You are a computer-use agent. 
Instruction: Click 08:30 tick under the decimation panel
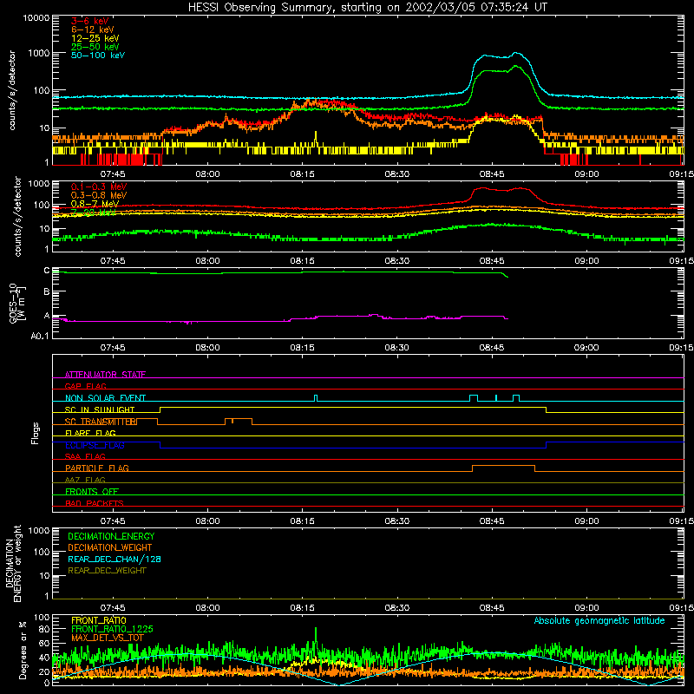coord(397,608)
